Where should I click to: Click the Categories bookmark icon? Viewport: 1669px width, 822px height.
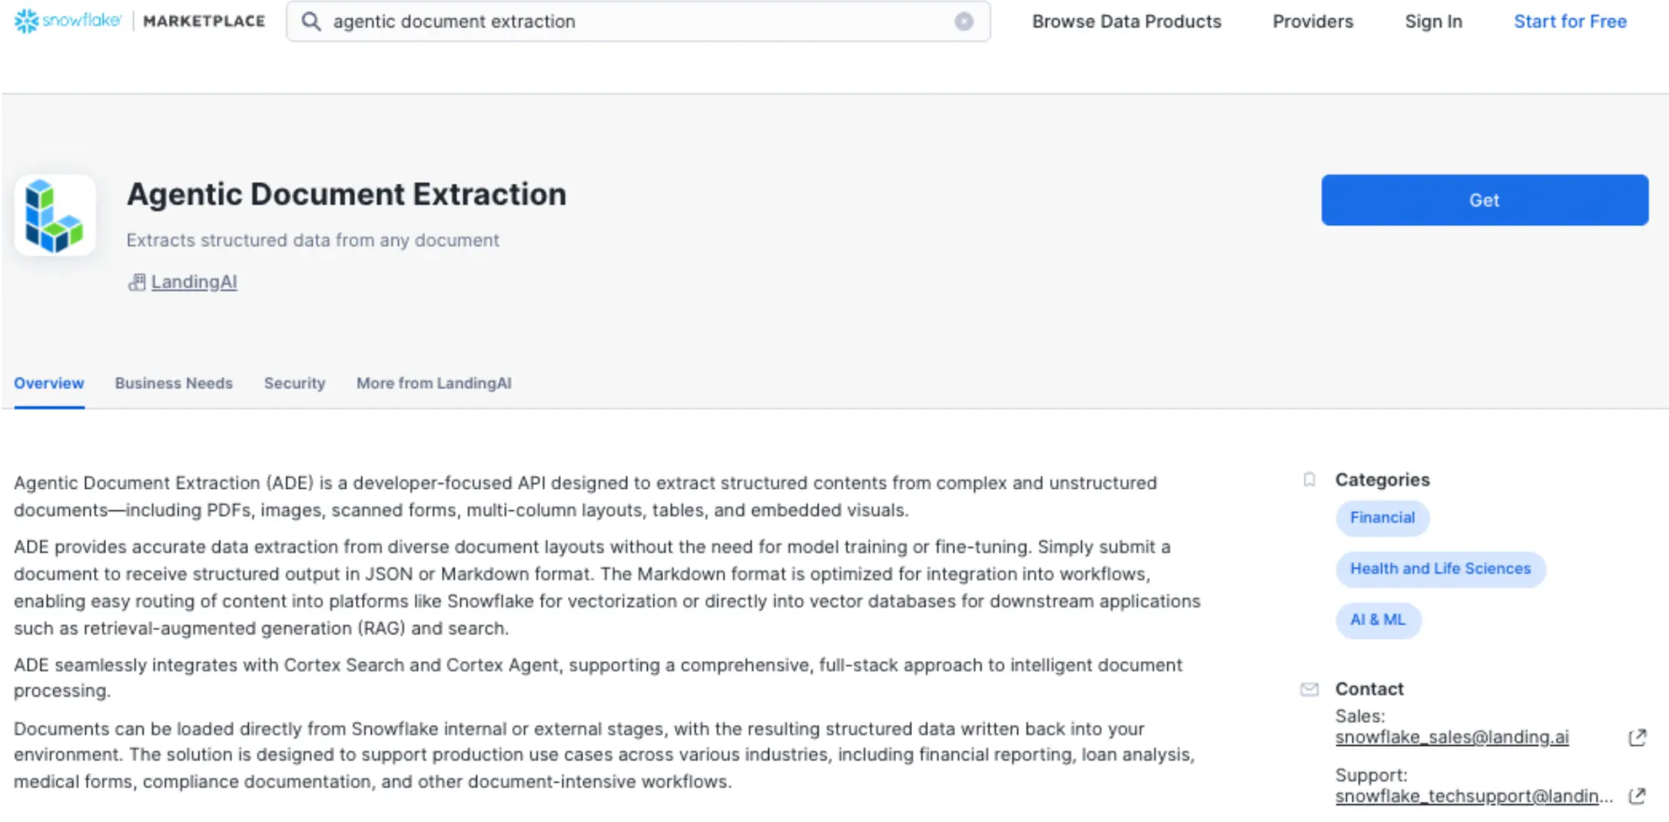click(1309, 480)
